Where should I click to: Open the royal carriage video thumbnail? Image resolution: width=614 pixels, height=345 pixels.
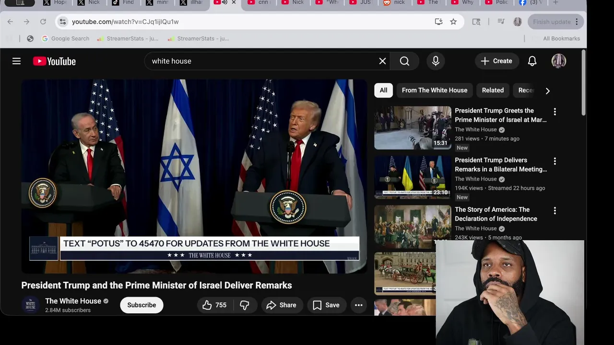(x=405, y=273)
